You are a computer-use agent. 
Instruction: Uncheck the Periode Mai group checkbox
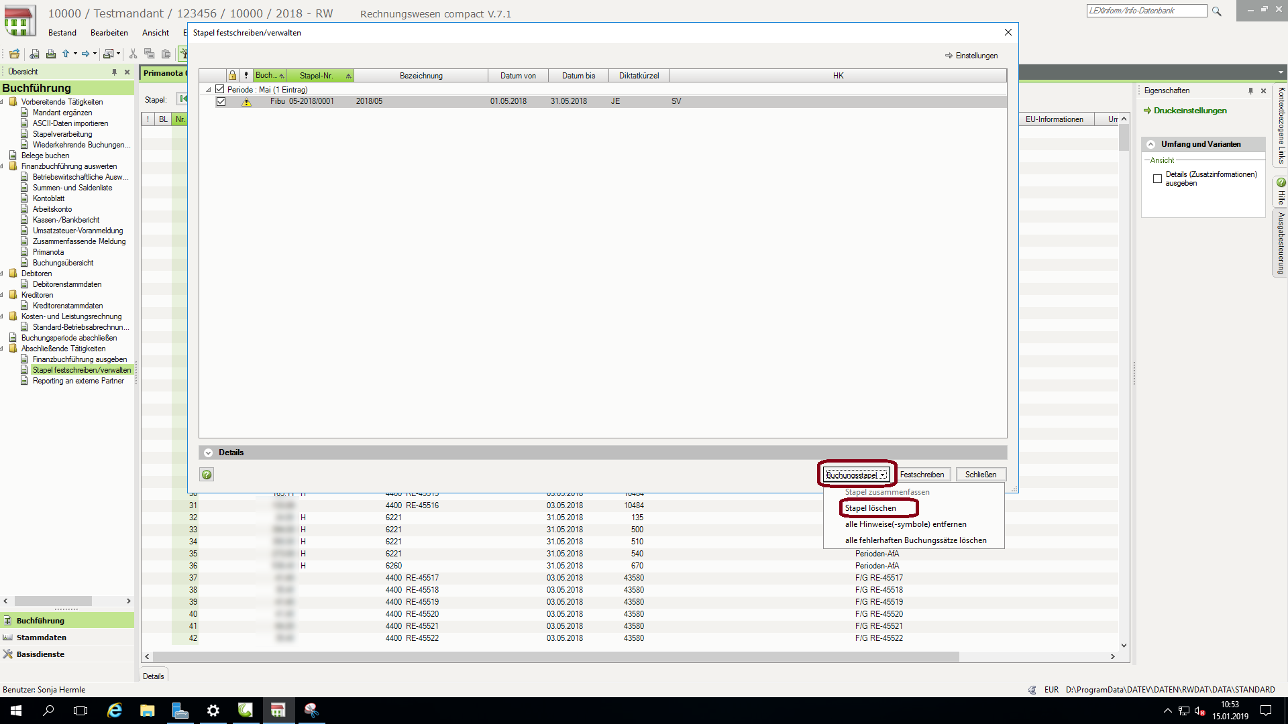click(220, 89)
